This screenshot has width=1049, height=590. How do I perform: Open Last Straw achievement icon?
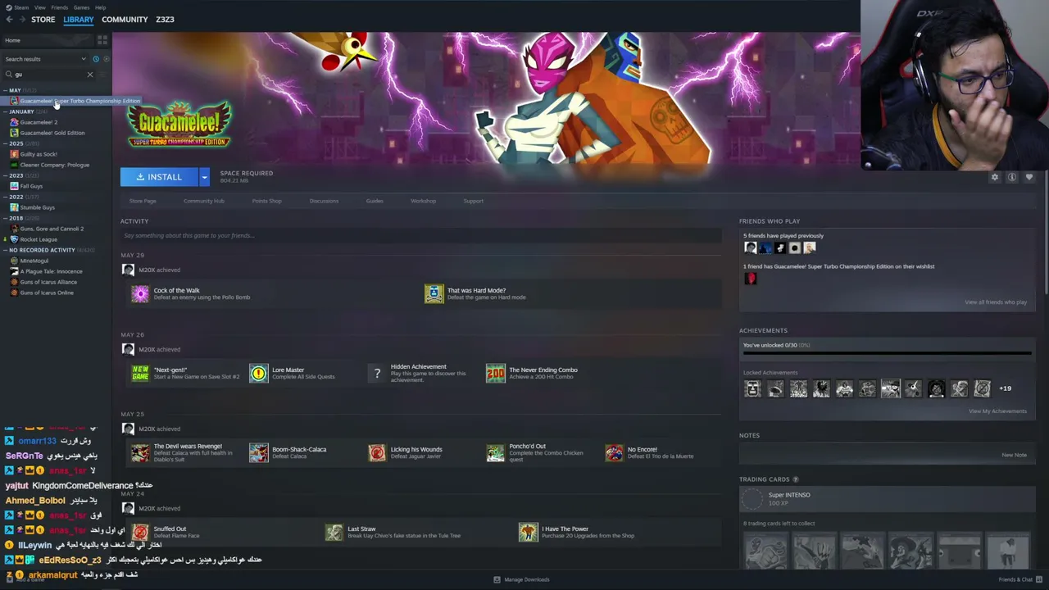pos(334,532)
